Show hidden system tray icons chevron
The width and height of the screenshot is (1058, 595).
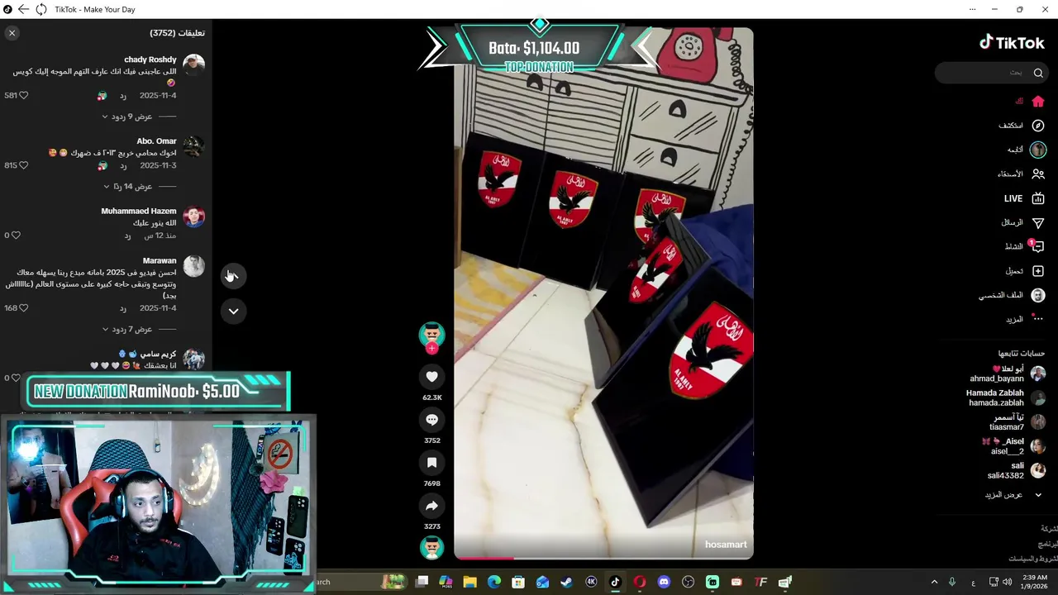[x=934, y=582]
